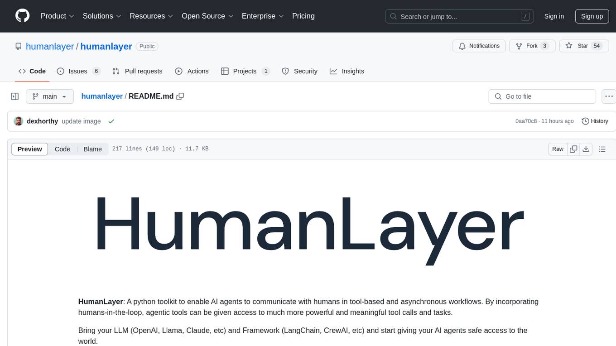Image resolution: width=616 pixels, height=346 pixels.
Task: Open the more file actions menu
Action: 609,96
